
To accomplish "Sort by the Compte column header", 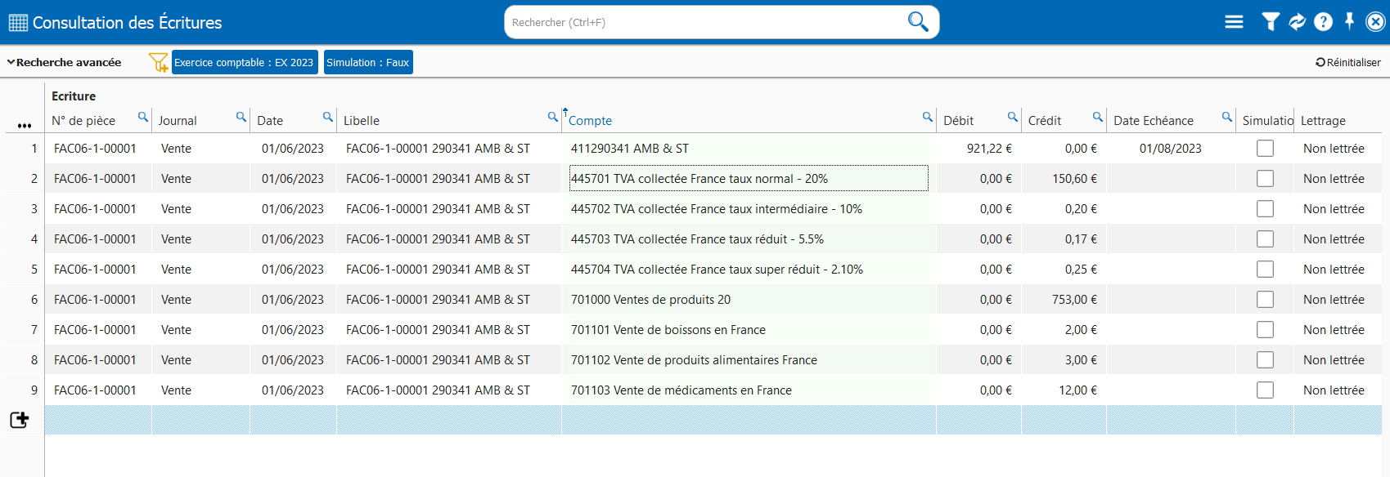I will (x=591, y=121).
